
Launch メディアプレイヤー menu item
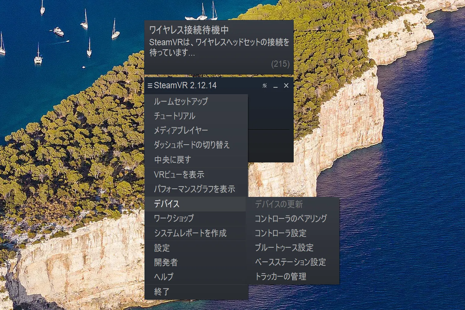click(x=196, y=130)
